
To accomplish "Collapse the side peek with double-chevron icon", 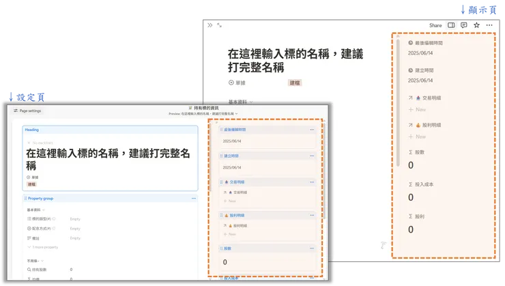I will [210, 25].
